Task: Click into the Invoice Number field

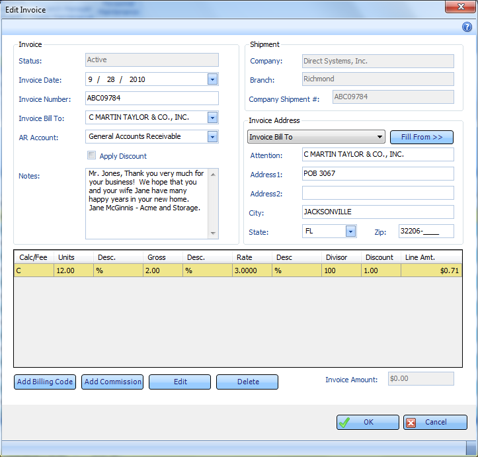Action: (151, 99)
